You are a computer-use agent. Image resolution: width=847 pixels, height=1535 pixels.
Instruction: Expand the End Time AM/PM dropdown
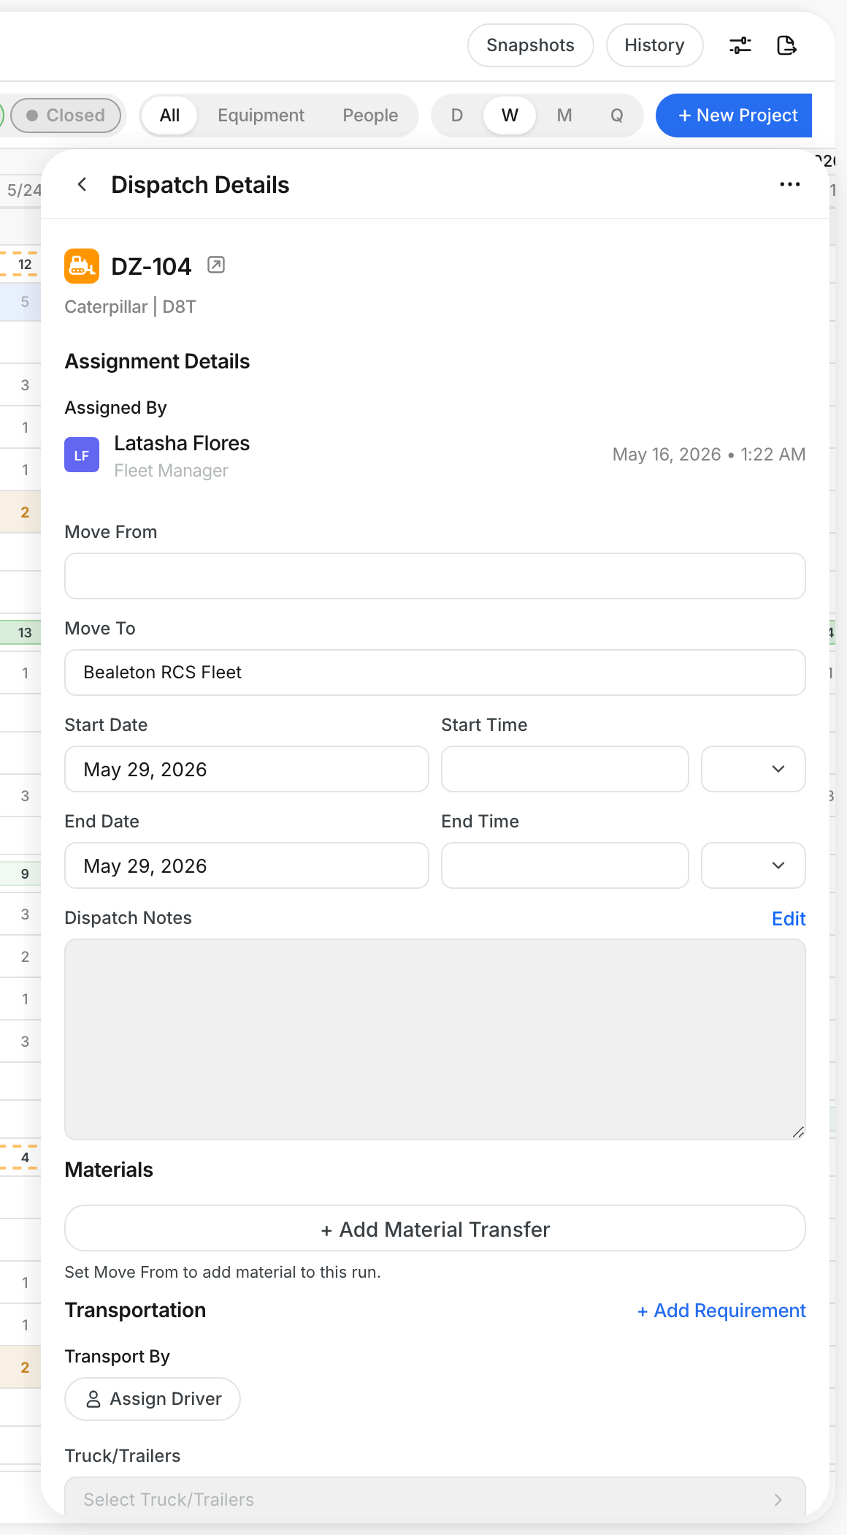coord(754,865)
